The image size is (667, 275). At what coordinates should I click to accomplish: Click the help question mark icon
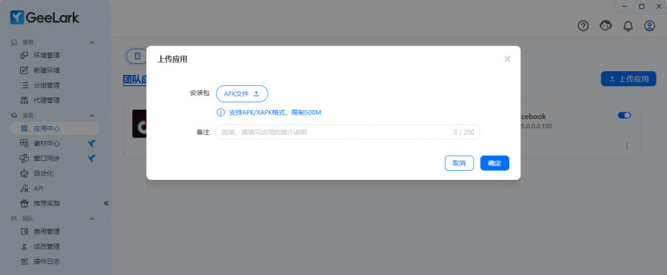click(x=584, y=26)
